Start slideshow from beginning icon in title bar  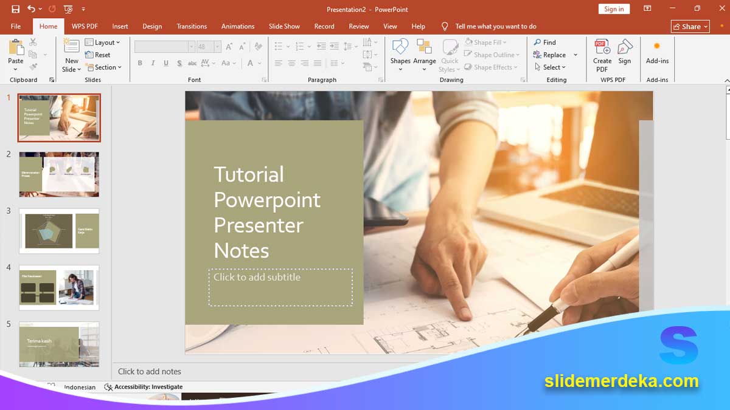[x=68, y=9]
